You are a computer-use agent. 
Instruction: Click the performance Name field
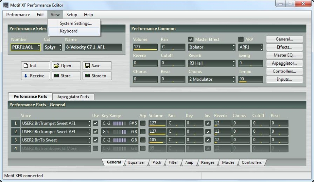(93, 47)
